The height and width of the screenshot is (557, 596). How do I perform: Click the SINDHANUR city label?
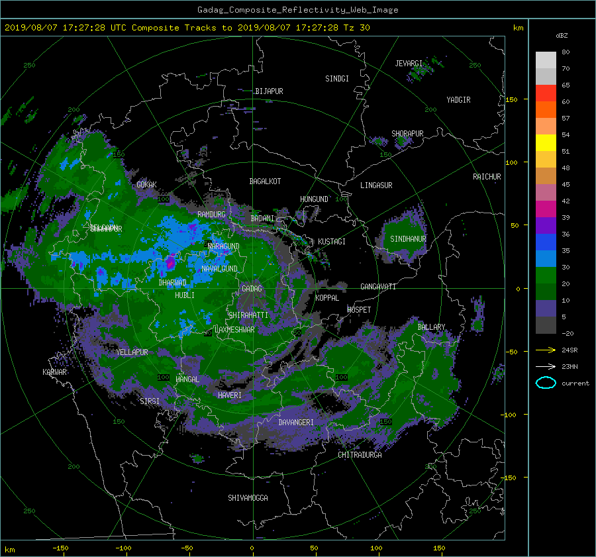(x=408, y=239)
